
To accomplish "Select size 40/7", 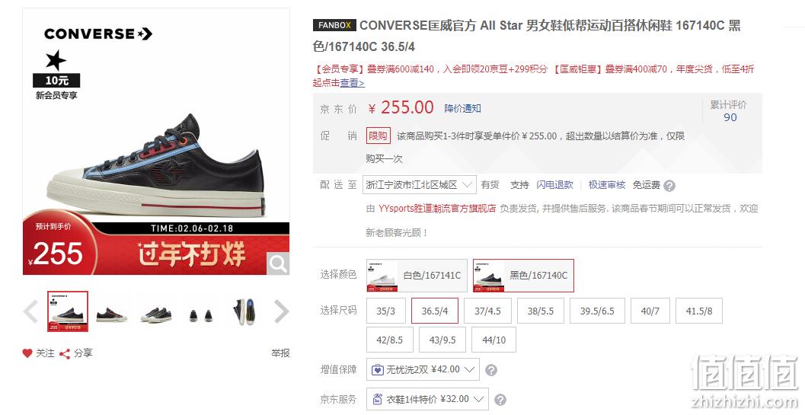I will (x=650, y=311).
